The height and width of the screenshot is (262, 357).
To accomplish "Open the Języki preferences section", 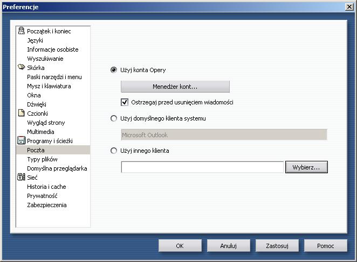I will [x=35, y=40].
